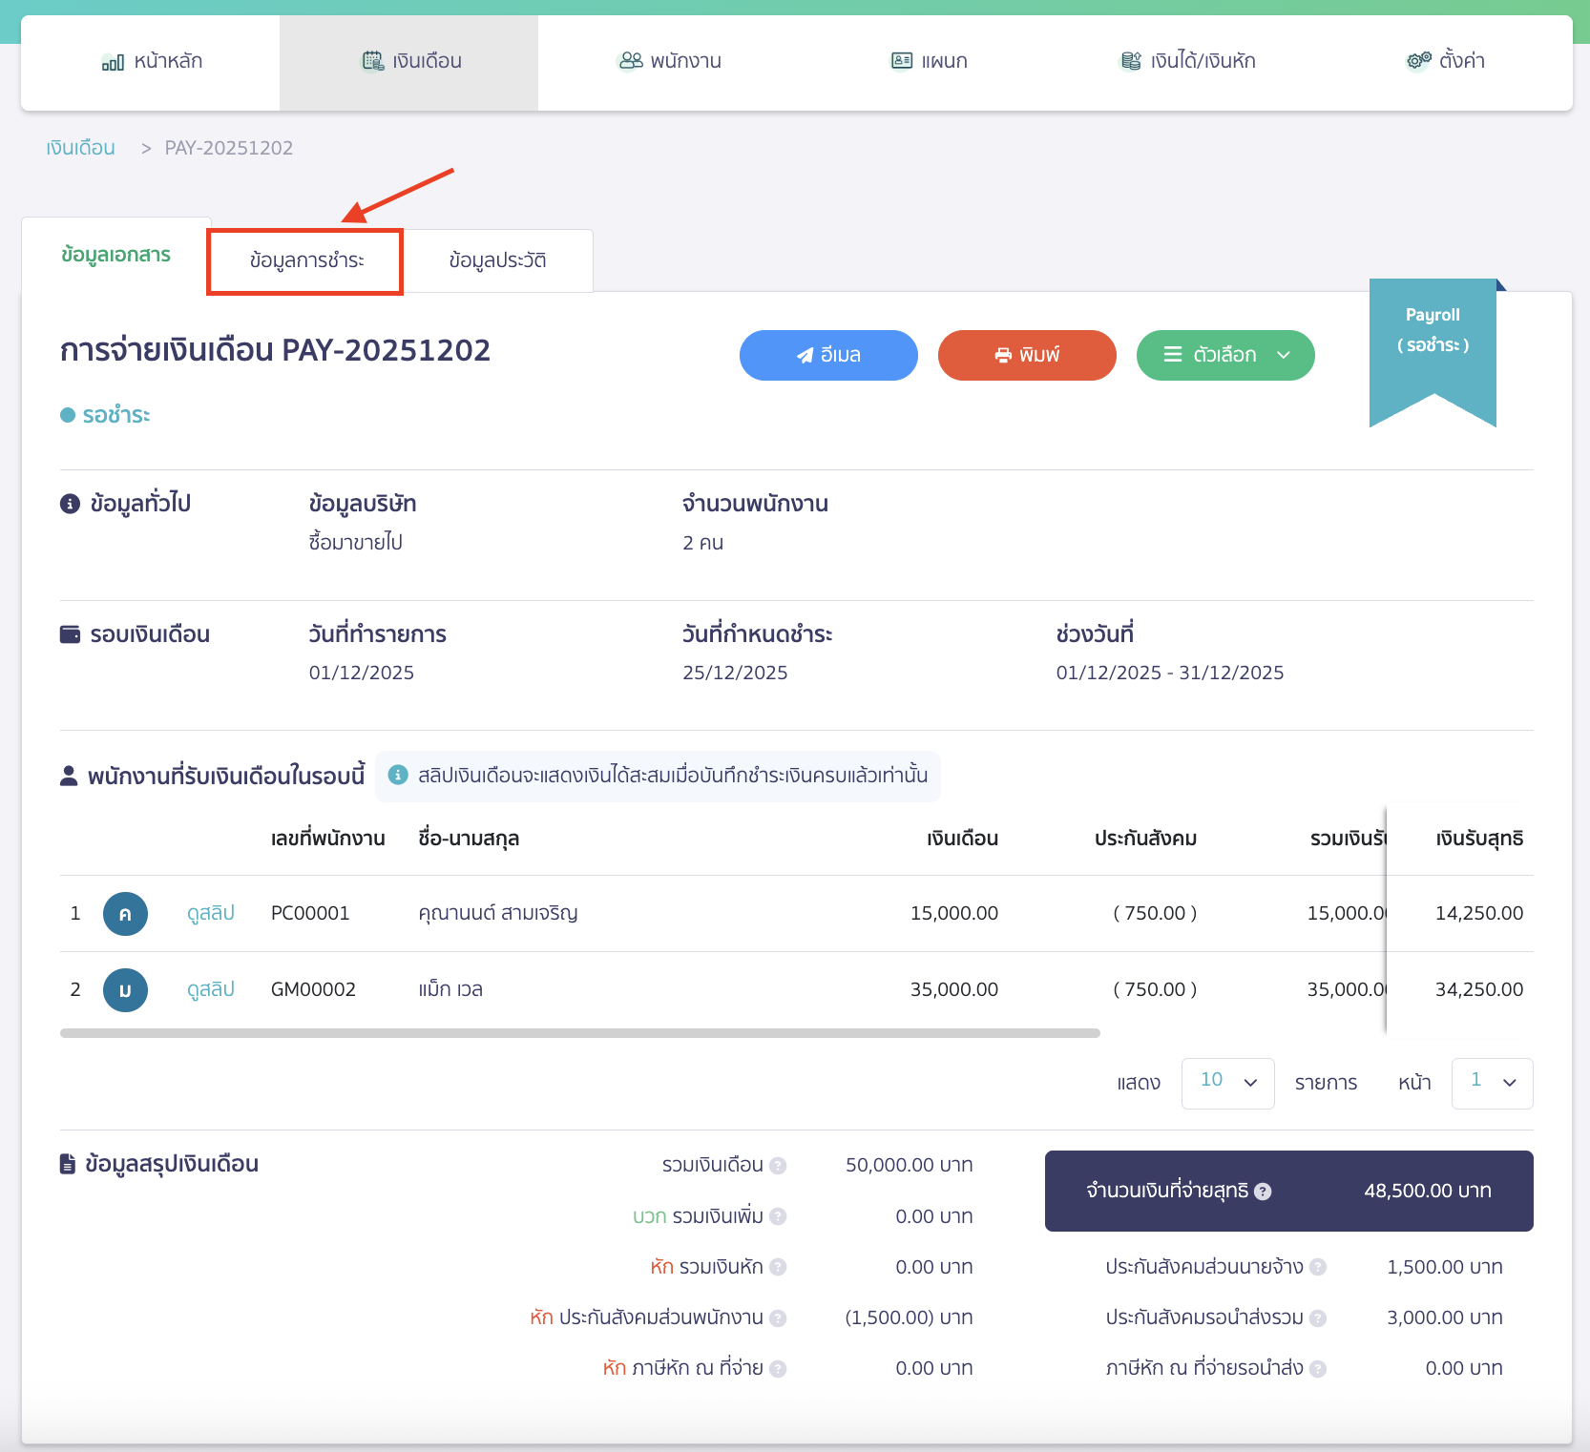Viewport: 1590px width, 1452px height.
Task: Go to พนักงาน in the top menu
Action: pos(670,61)
